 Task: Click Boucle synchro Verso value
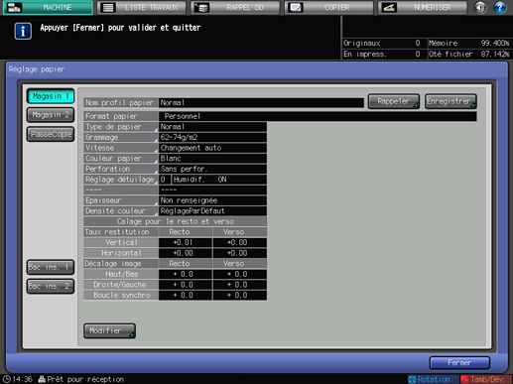tap(240, 296)
